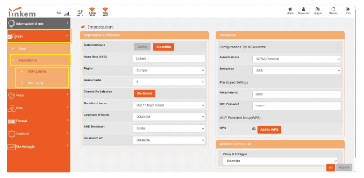Open the Encryption dropdown showing AES

[296, 71]
